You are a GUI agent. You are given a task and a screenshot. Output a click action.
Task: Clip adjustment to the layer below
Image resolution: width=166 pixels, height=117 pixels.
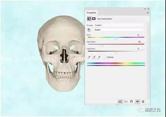pos(120,102)
